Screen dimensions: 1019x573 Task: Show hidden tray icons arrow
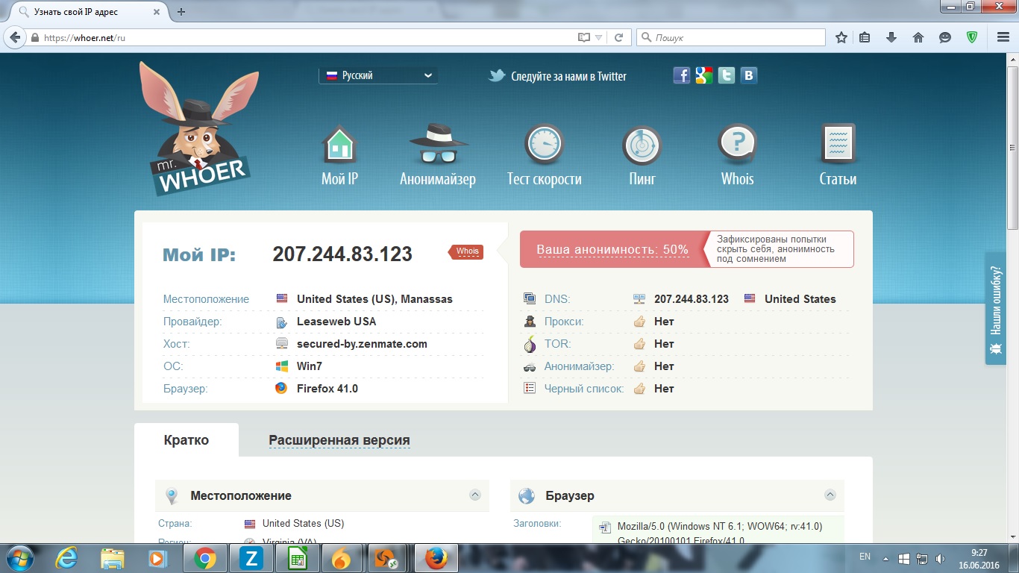point(885,558)
